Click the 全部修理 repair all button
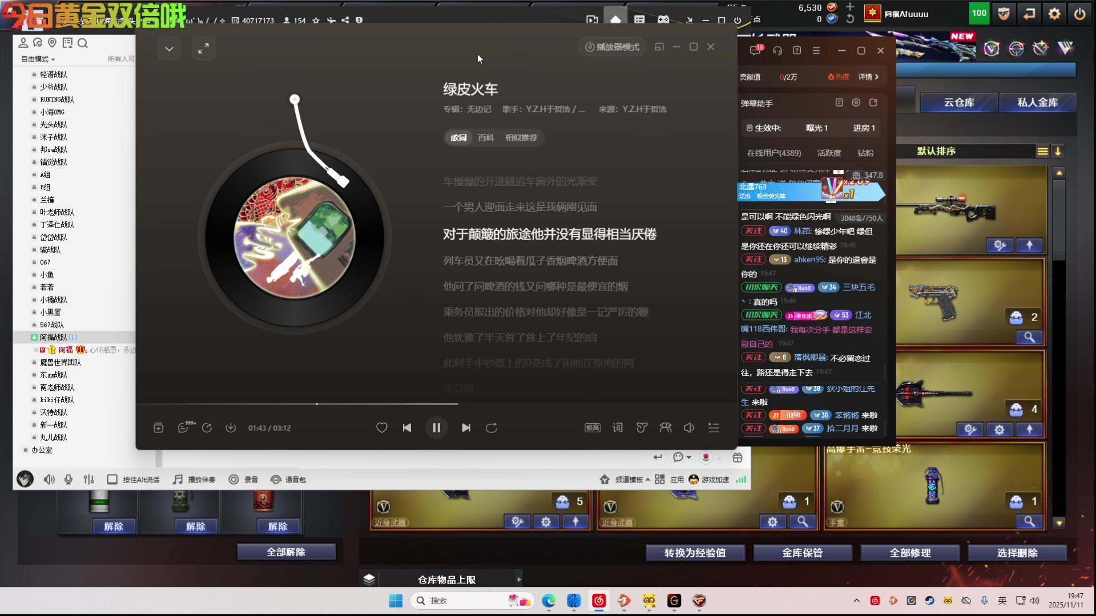Image resolution: width=1096 pixels, height=616 pixels. 910,552
